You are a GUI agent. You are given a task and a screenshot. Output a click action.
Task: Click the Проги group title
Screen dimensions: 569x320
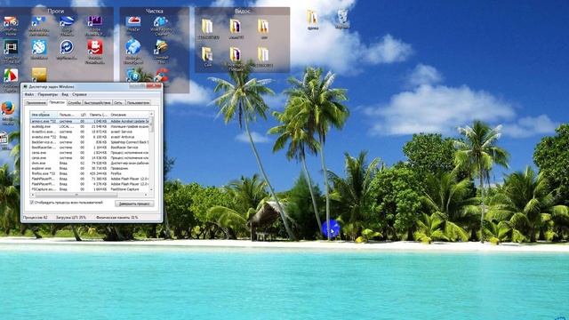pos(55,12)
